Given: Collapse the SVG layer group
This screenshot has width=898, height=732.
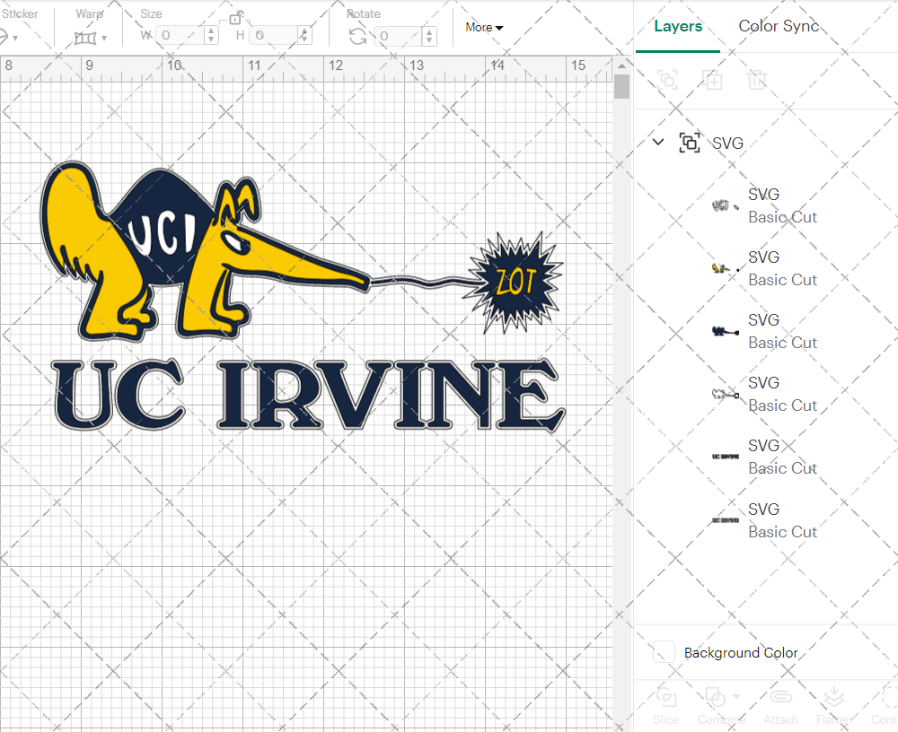Looking at the screenshot, I should pos(657,142).
